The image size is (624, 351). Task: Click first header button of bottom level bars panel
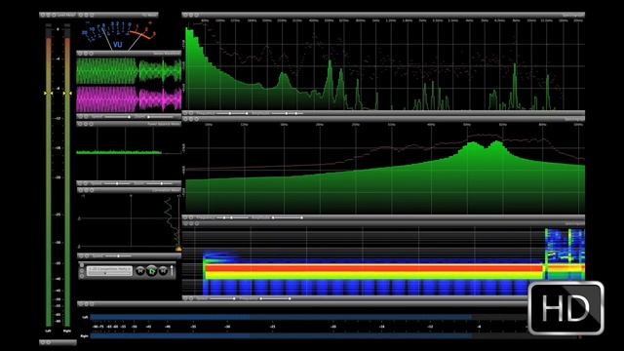(x=80, y=303)
